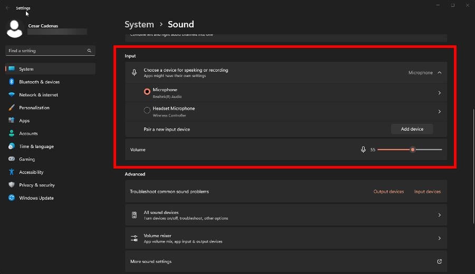475x274 pixels.
Task: Click the Pair a new input device text
Action: 167,129
